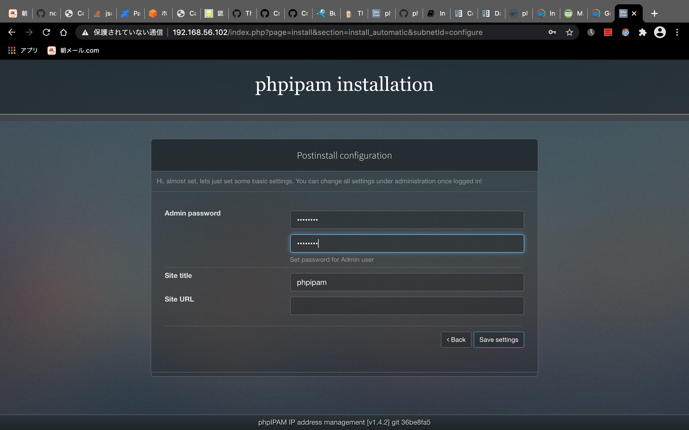Open the Extensions puzzle icon
The image size is (689, 430).
tap(643, 32)
